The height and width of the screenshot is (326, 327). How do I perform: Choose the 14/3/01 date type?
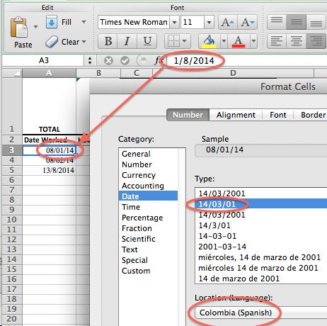(x=261, y=225)
